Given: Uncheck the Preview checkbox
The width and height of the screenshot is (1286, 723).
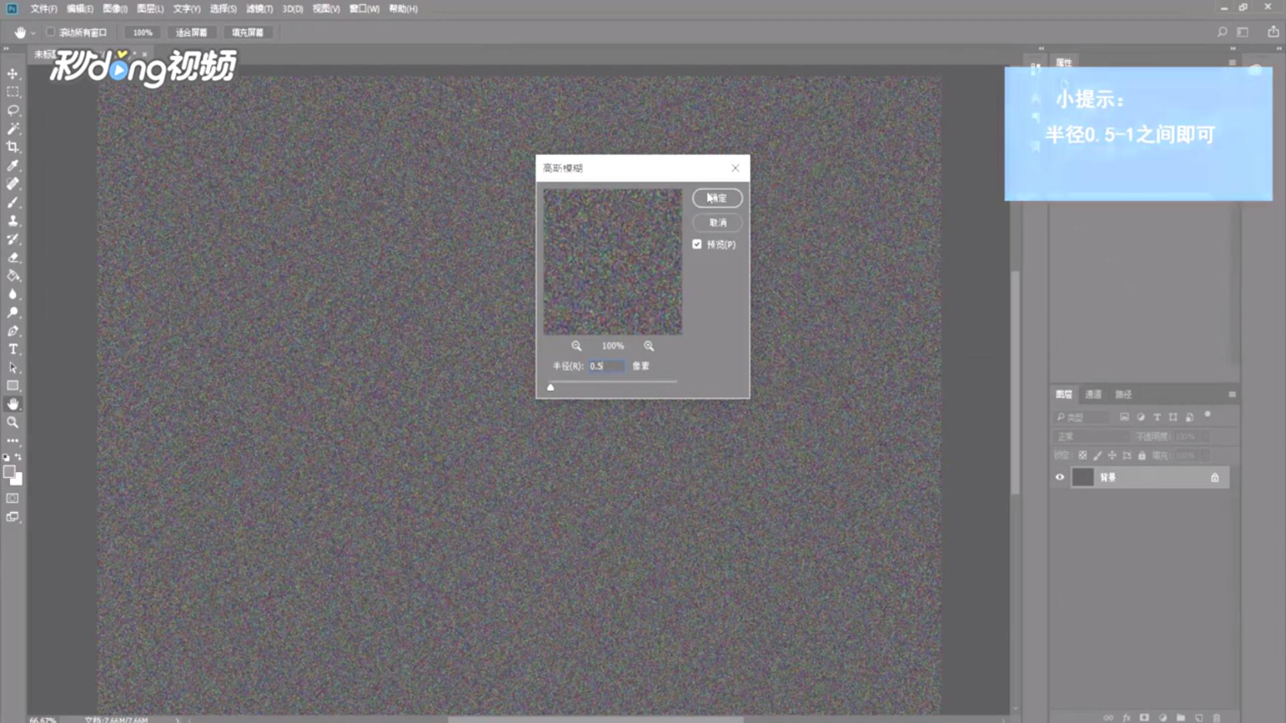Looking at the screenshot, I should [697, 244].
